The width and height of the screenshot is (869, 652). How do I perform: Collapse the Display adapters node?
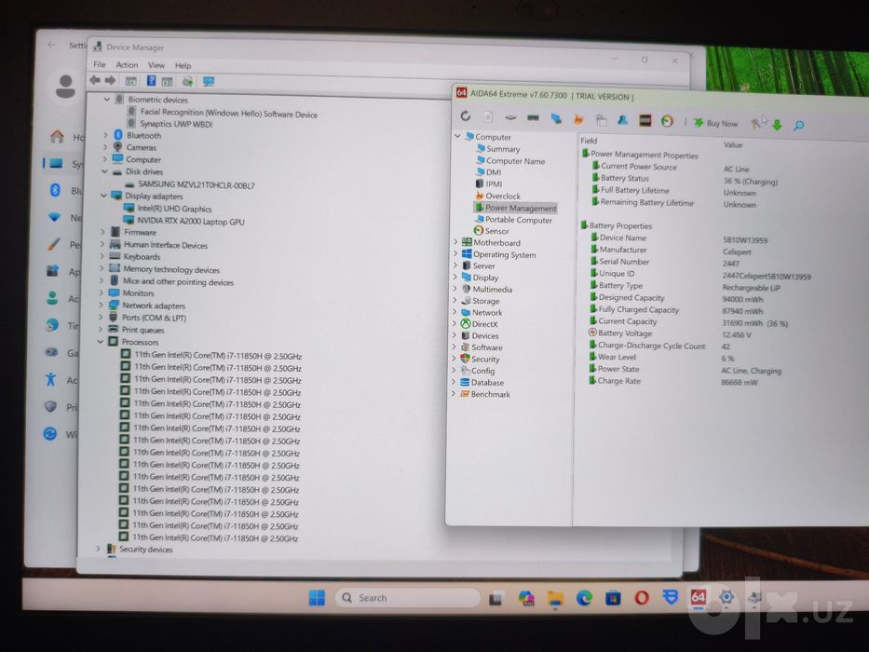pyautogui.click(x=103, y=196)
